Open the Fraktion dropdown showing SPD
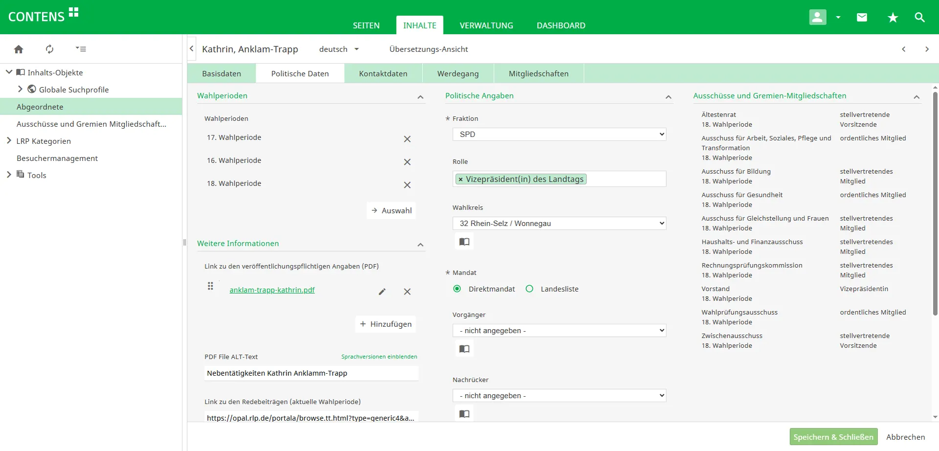The height and width of the screenshot is (451, 939). tap(559, 134)
